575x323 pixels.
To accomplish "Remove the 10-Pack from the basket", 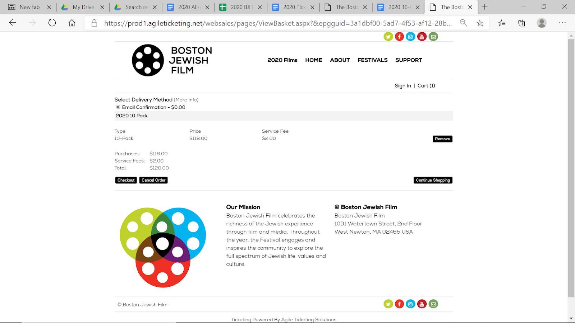I will tap(442, 139).
